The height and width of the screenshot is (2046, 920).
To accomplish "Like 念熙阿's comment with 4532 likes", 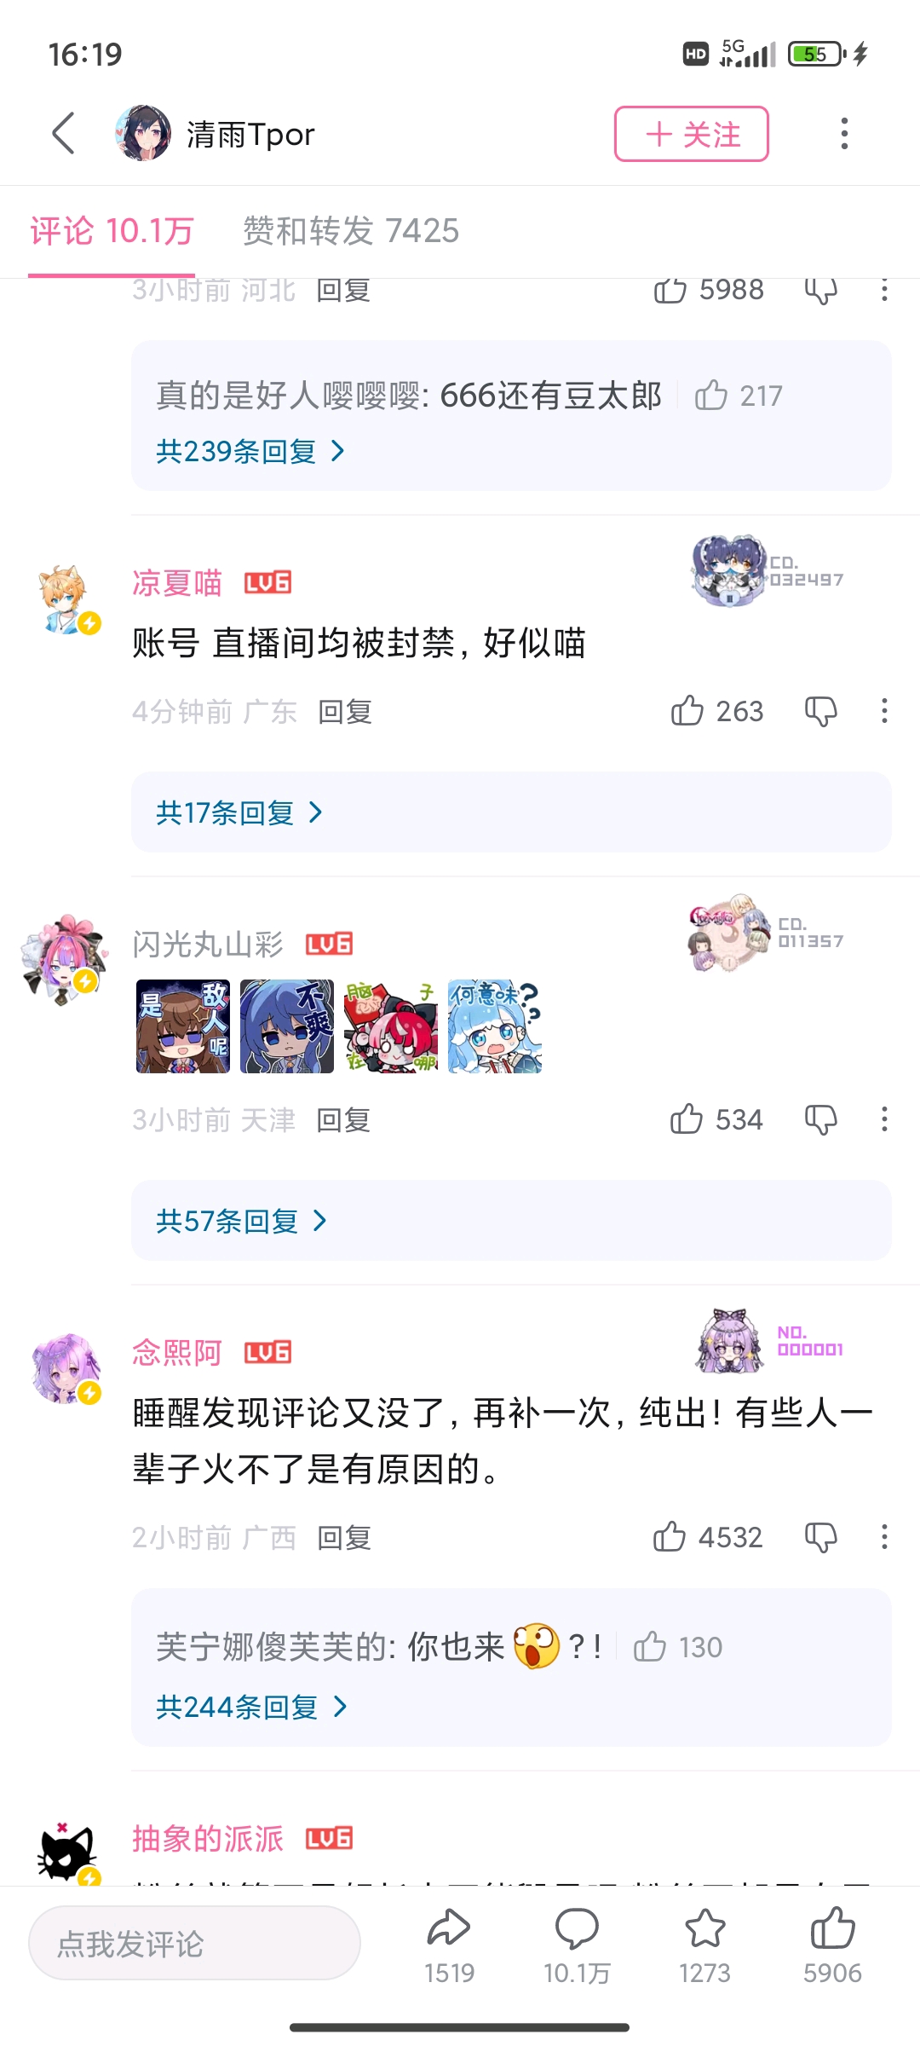I will coord(670,1536).
